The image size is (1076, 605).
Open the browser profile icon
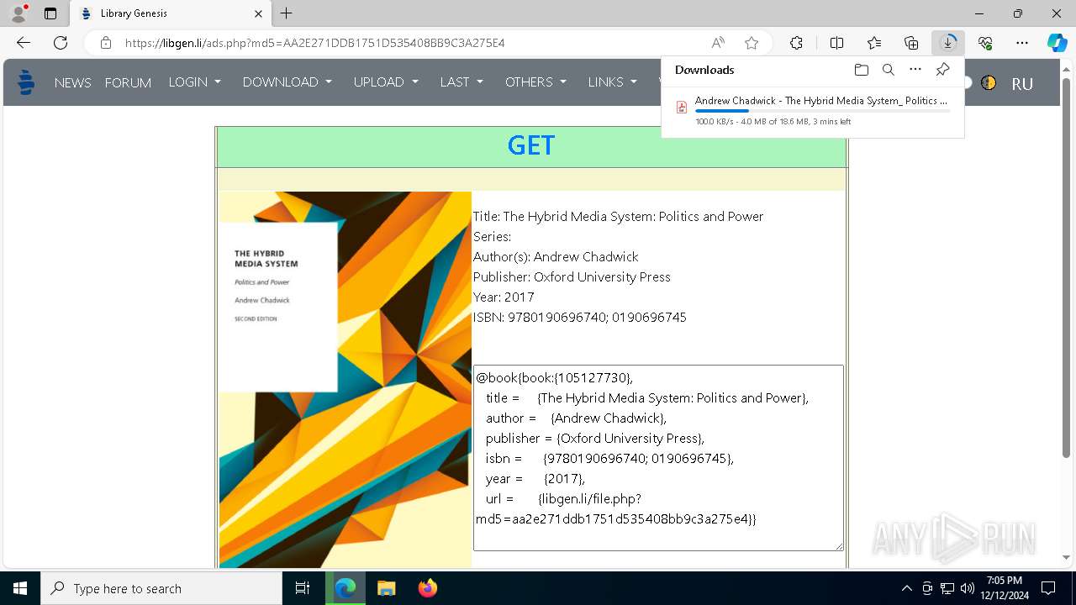[18, 13]
